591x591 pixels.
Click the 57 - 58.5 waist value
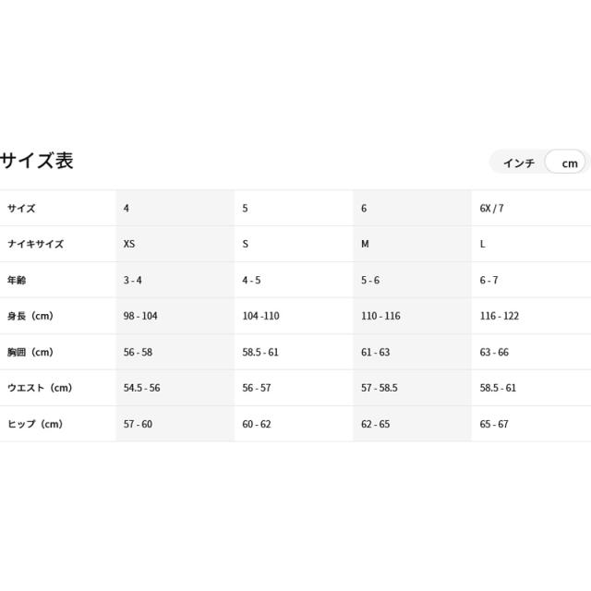click(x=380, y=388)
